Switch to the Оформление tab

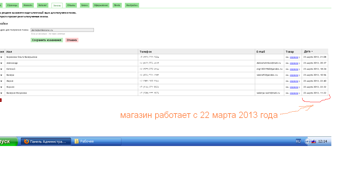[101, 5]
